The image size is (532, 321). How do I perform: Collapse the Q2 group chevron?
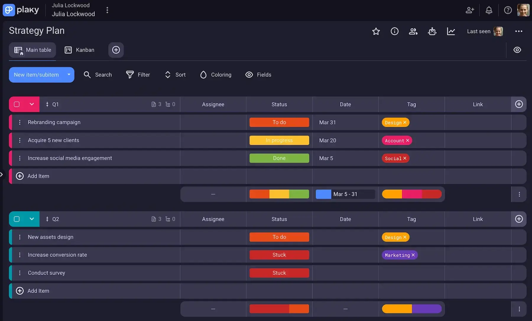pyautogui.click(x=32, y=219)
